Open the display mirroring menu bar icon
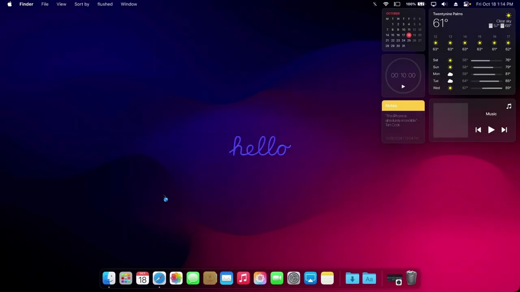This screenshot has height=292, width=520. (433, 4)
